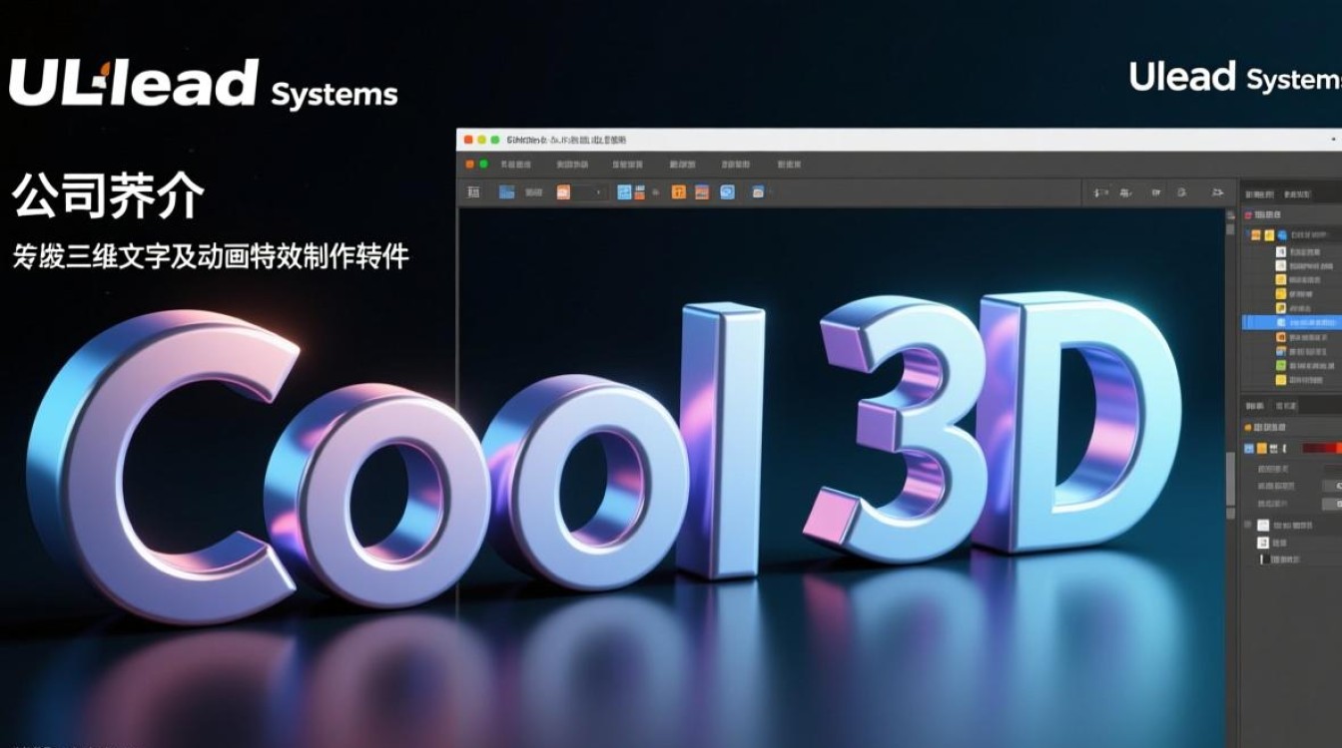Viewport: 1342px width, 748px height.
Task: Click the left header button above the object tree
Action: click(x=1260, y=192)
